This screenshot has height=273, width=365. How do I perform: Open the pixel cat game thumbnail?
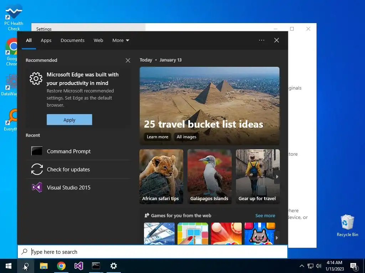pyautogui.click(x=260, y=234)
